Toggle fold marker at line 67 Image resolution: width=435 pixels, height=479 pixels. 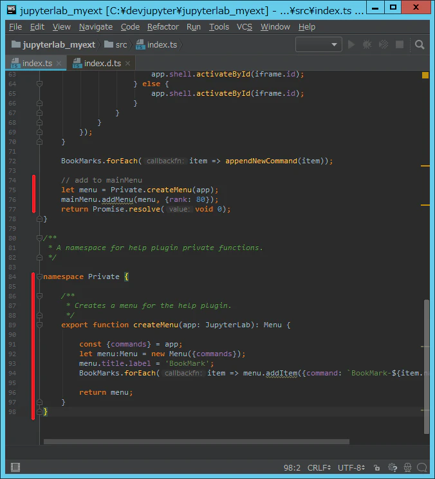(x=39, y=113)
